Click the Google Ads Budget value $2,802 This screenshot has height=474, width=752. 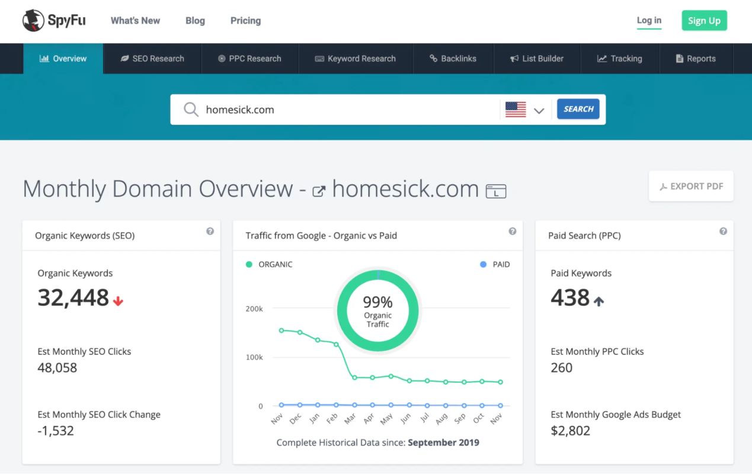pyautogui.click(x=571, y=431)
